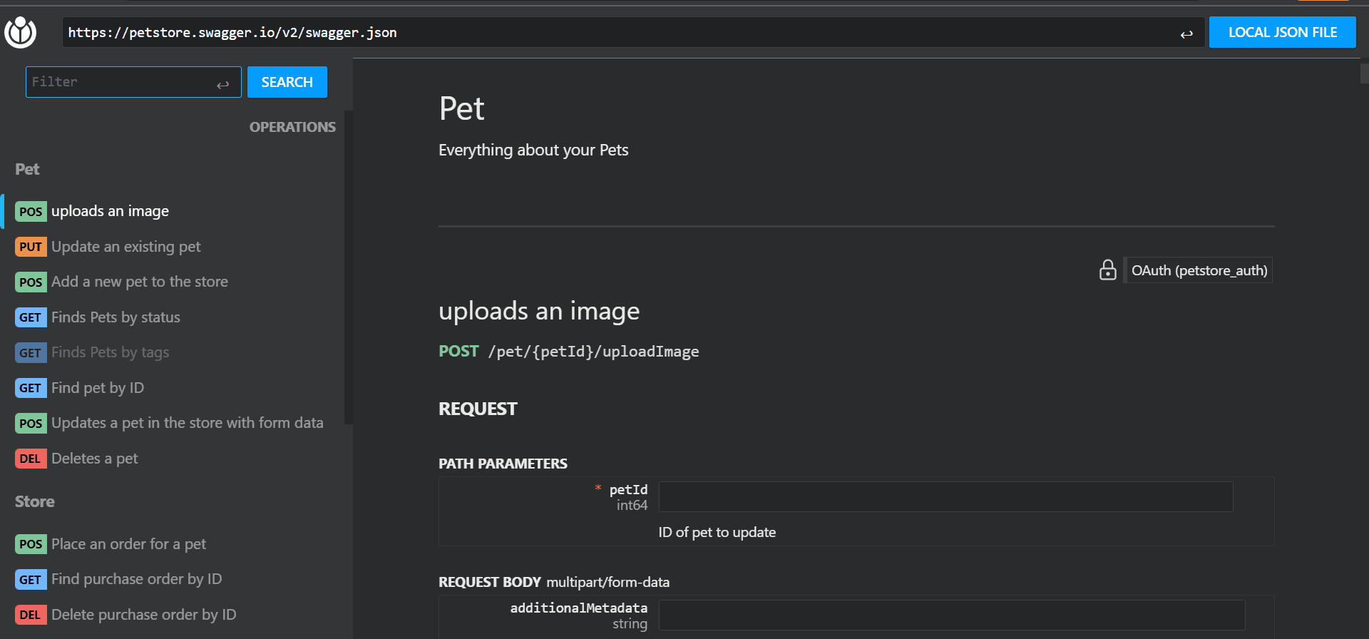This screenshot has width=1369, height=639.
Task: Click OAuth (petstore_auth) security label
Action: pos(1199,270)
